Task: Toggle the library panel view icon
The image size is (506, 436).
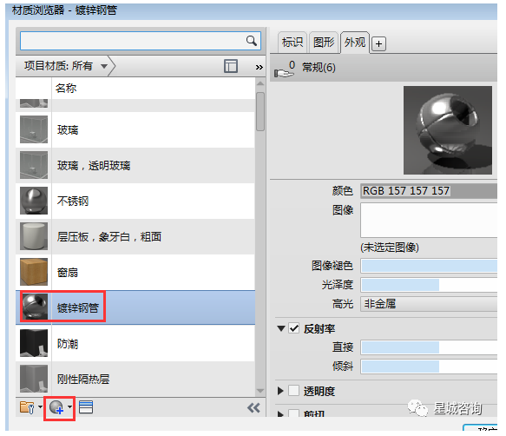Action: pyautogui.click(x=231, y=66)
